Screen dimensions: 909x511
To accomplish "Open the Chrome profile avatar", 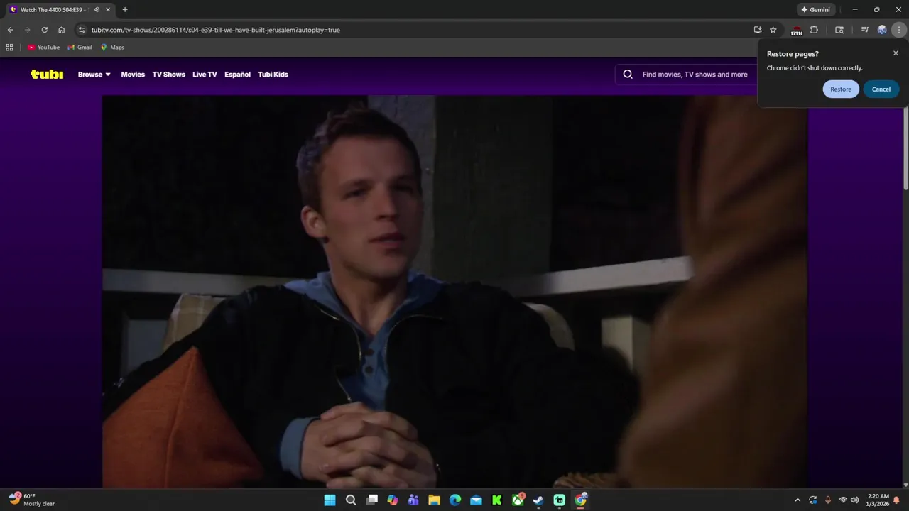I will click(882, 30).
